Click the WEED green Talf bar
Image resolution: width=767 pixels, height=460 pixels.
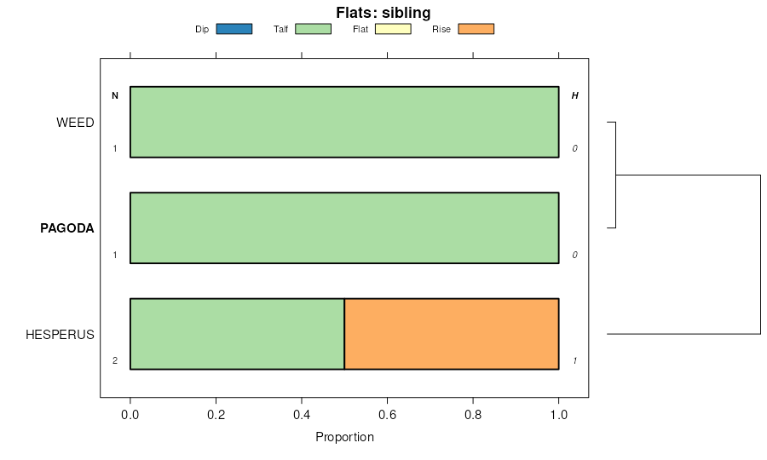coord(344,122)
